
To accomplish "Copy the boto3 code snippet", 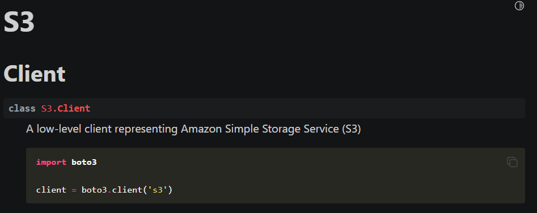I will pos(512,162).
